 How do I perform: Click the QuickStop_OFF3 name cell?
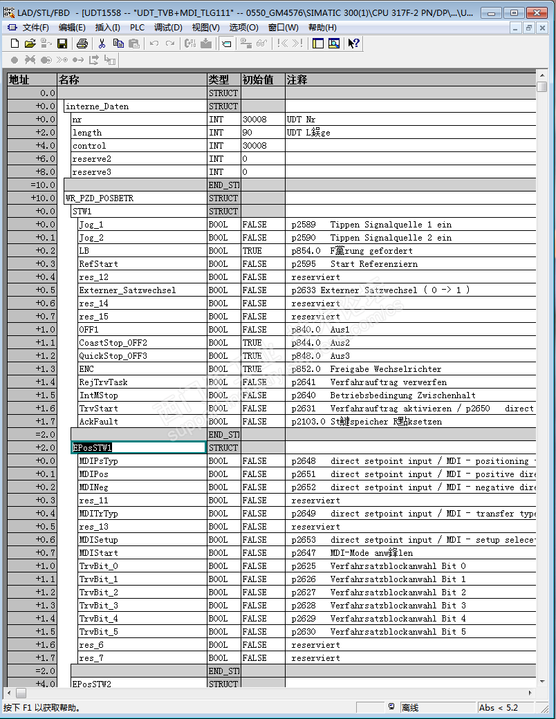click(142, 356)
